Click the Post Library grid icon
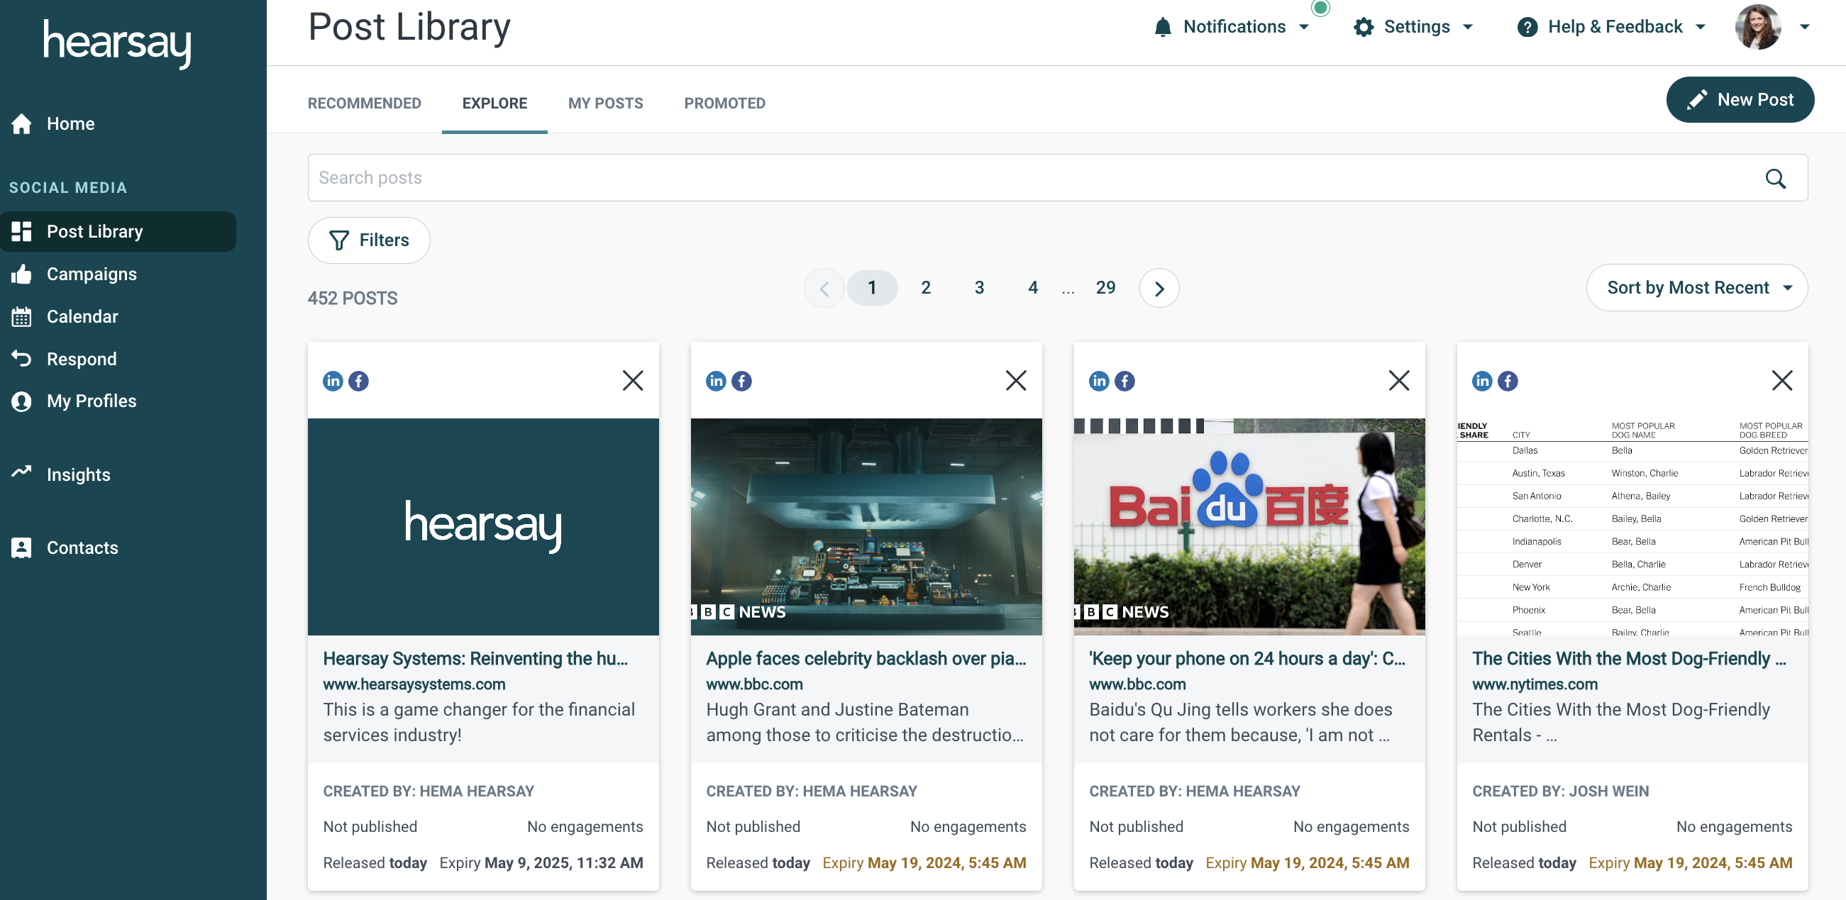Screen dimensions: 1846x900 click(21, 231)
